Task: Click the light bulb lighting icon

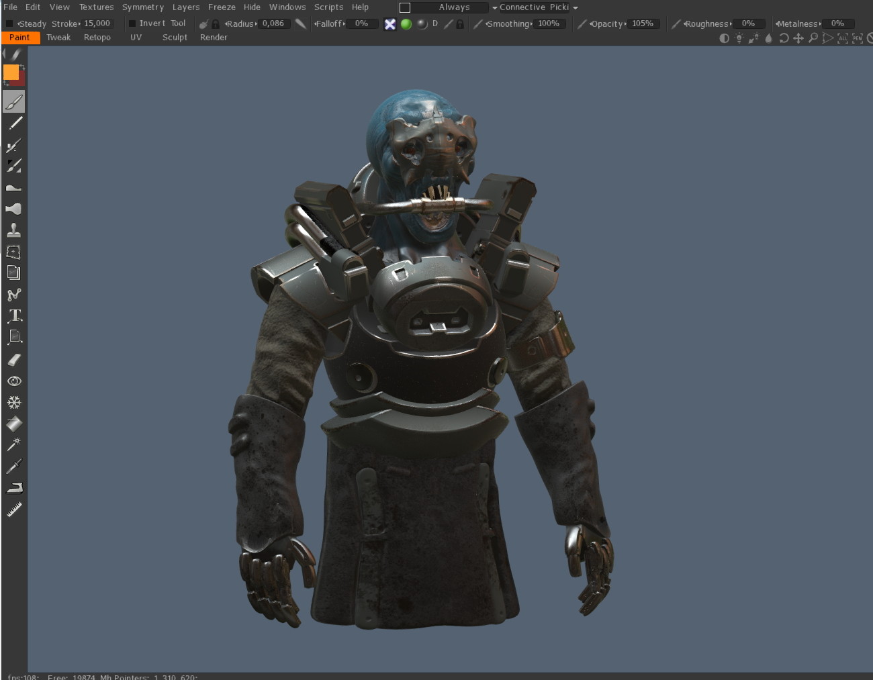Action: point(739,38)
